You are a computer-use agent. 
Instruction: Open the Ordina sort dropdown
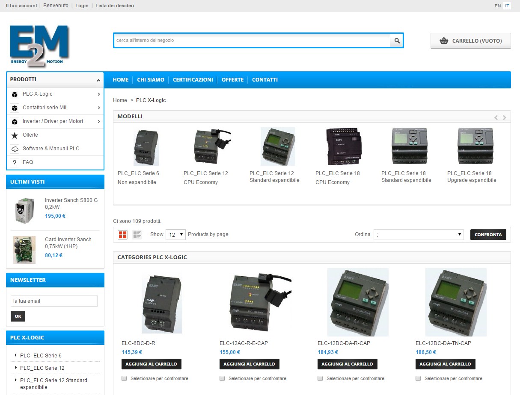point(418,234)
